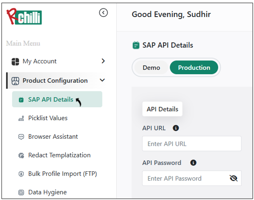Toggle API password visibility eye icon
The height and width of the screenshot is (200, 254).
233,178
